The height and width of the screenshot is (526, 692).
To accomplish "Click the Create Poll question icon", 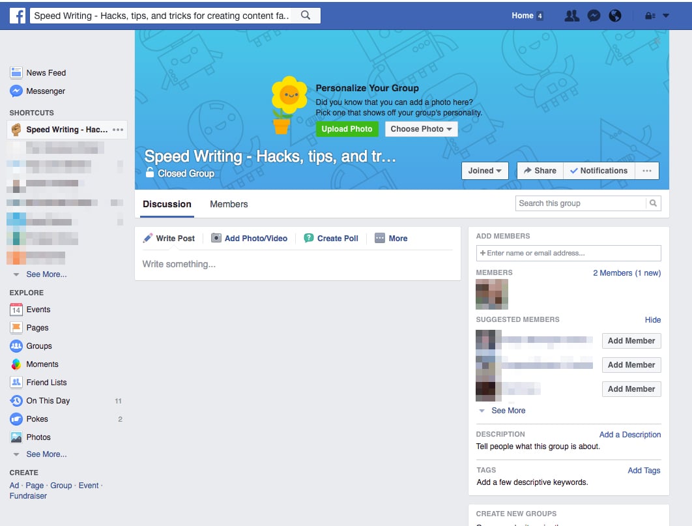I will click(x=309, y=239).
